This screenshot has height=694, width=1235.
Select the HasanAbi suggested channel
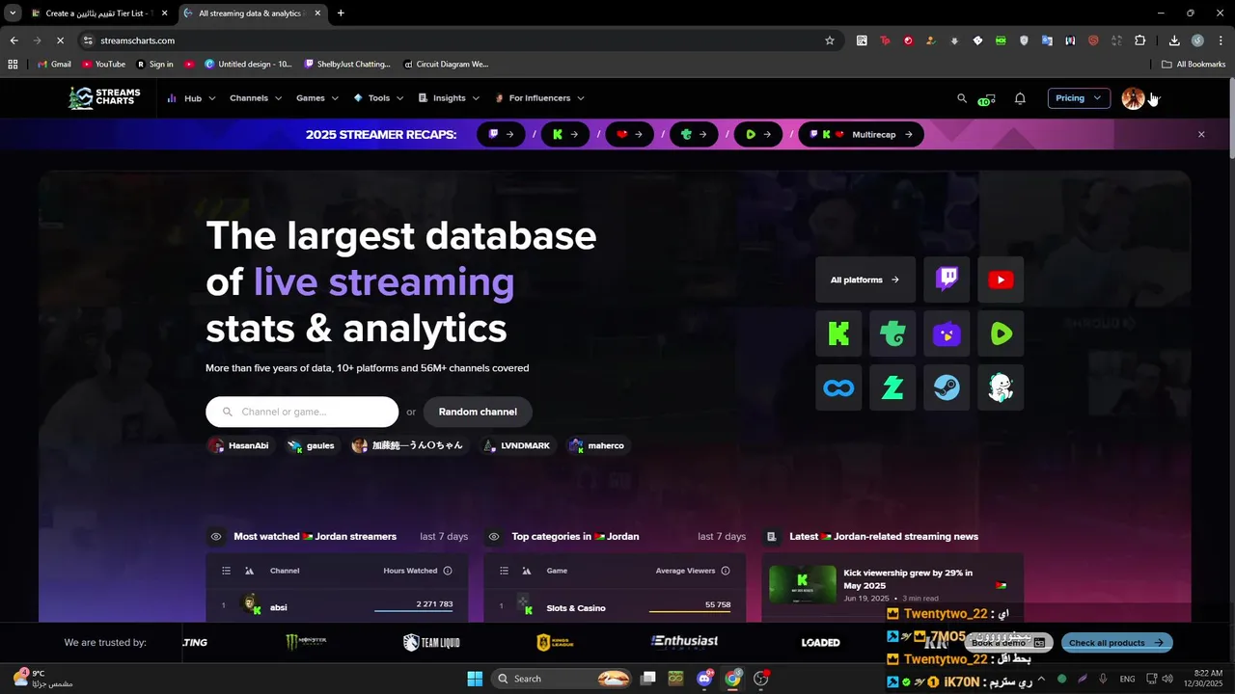[x=239, y=445]
